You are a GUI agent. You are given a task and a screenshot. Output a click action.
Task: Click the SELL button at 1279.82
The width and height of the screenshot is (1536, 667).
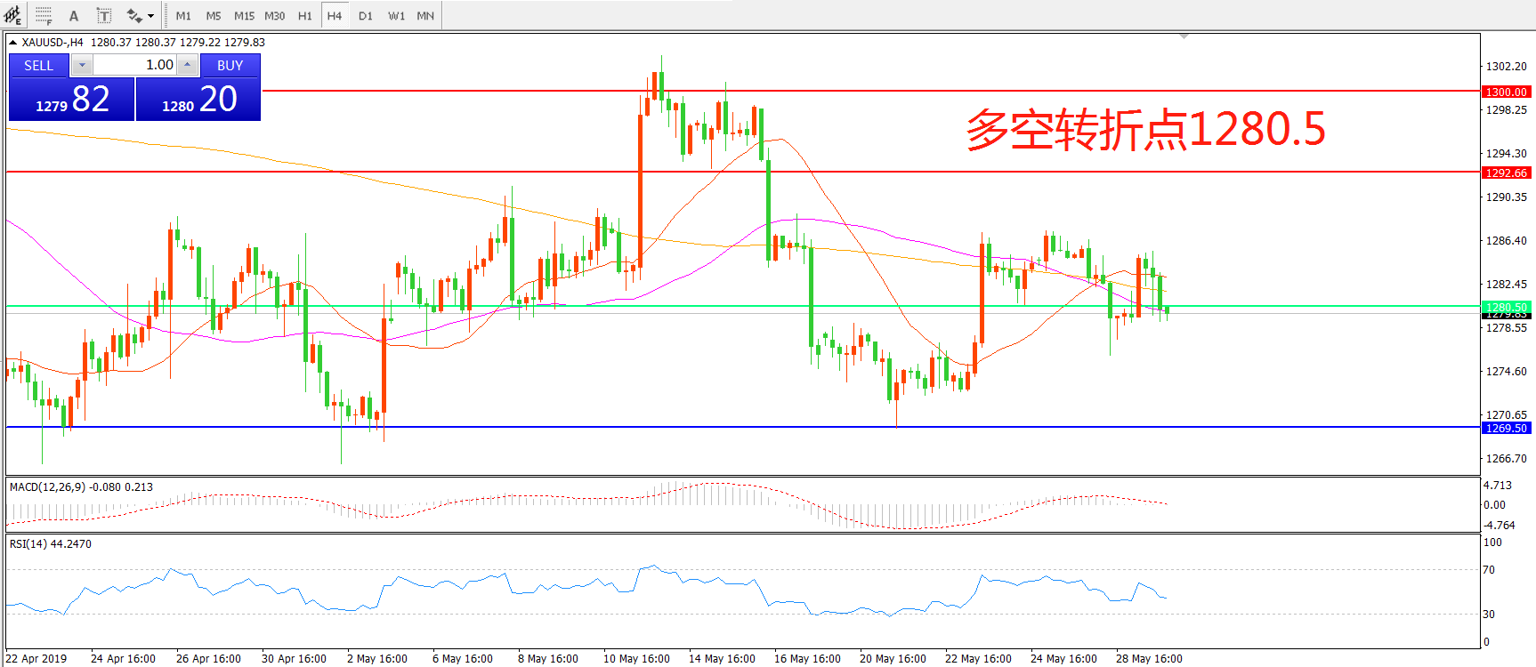click(71, 98)
